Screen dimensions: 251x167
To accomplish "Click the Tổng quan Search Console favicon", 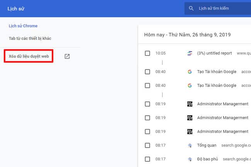I will click(190, 145).
